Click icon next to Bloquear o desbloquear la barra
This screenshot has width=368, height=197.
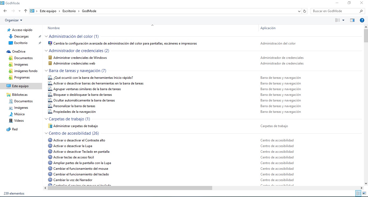tap(50, 94)
